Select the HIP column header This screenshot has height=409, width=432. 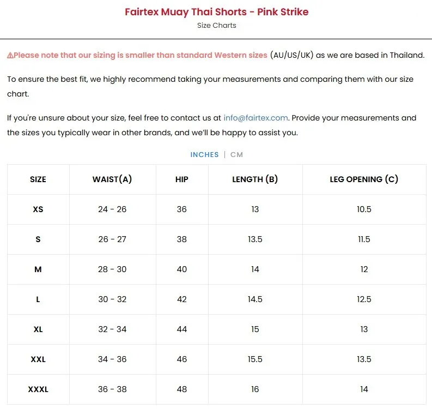pos(182,179)
